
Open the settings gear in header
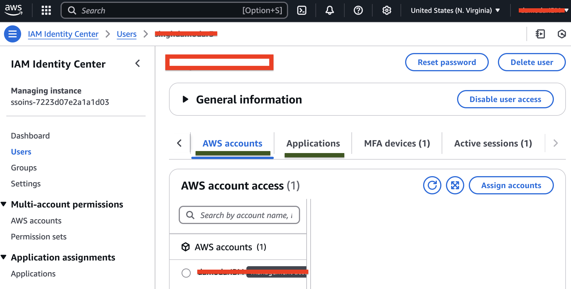387,11
